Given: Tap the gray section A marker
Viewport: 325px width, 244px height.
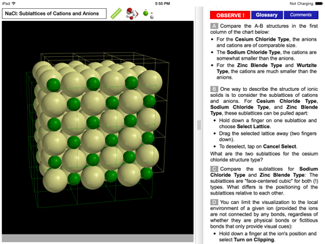Looking at the screenshot, I should coord(214,26).
